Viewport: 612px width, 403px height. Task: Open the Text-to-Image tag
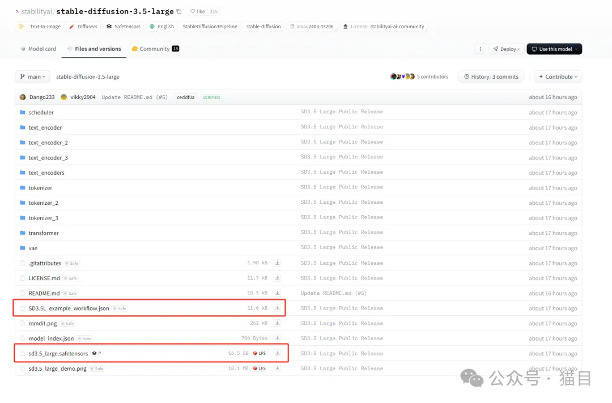pyautogui.click(x=40, y=27)
